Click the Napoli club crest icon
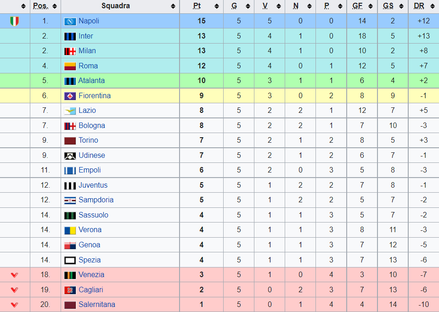The image size is (439, 312). click(x=70, y=21)
